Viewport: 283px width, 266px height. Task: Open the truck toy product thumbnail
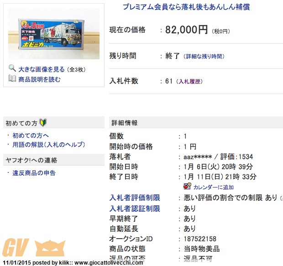pyautogui.click(x=54, y=34)
